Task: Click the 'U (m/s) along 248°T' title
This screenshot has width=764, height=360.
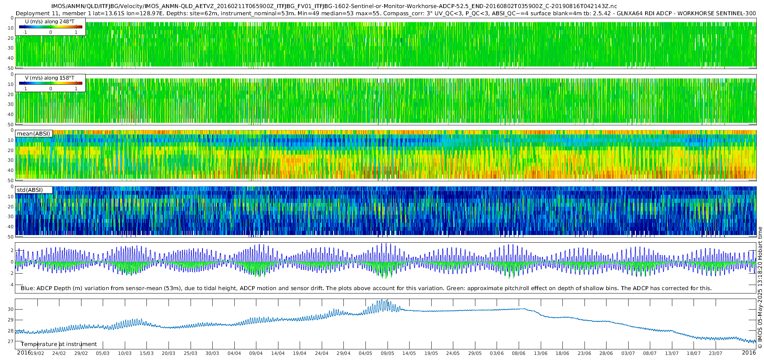Action: (49, 21)
